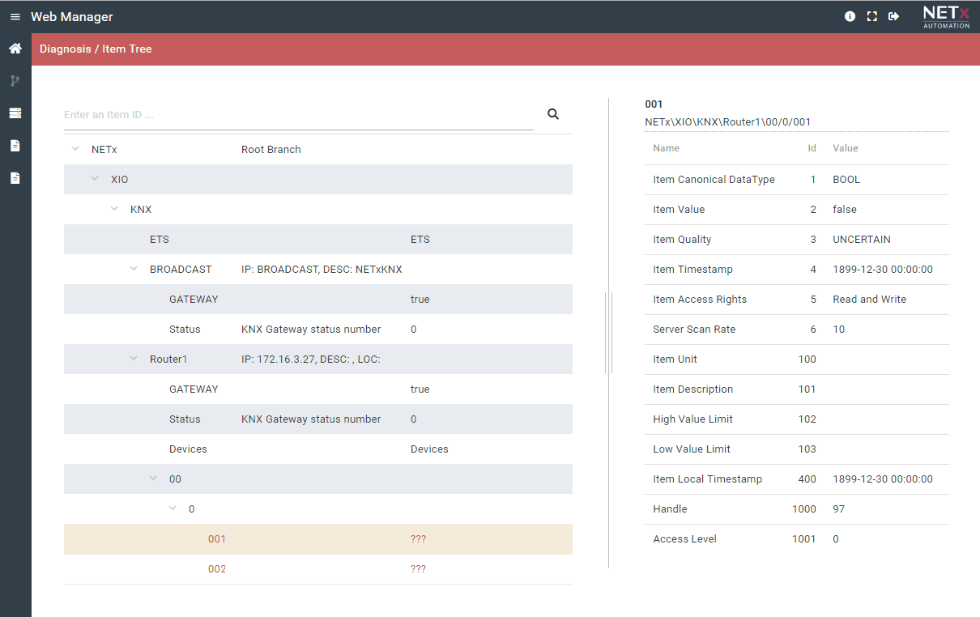The height and width of the screenshot is (617, 980).
Task: Click the Item Local Timestamp row
Action: [797, 479]
